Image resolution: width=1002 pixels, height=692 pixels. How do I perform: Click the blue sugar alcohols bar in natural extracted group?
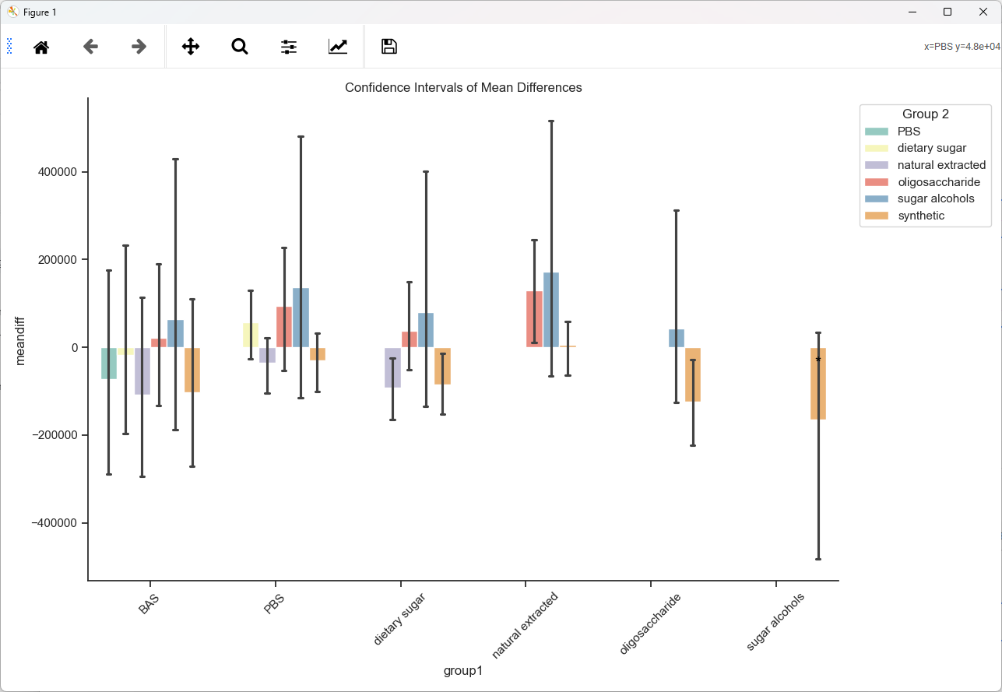tap(551, 310)
